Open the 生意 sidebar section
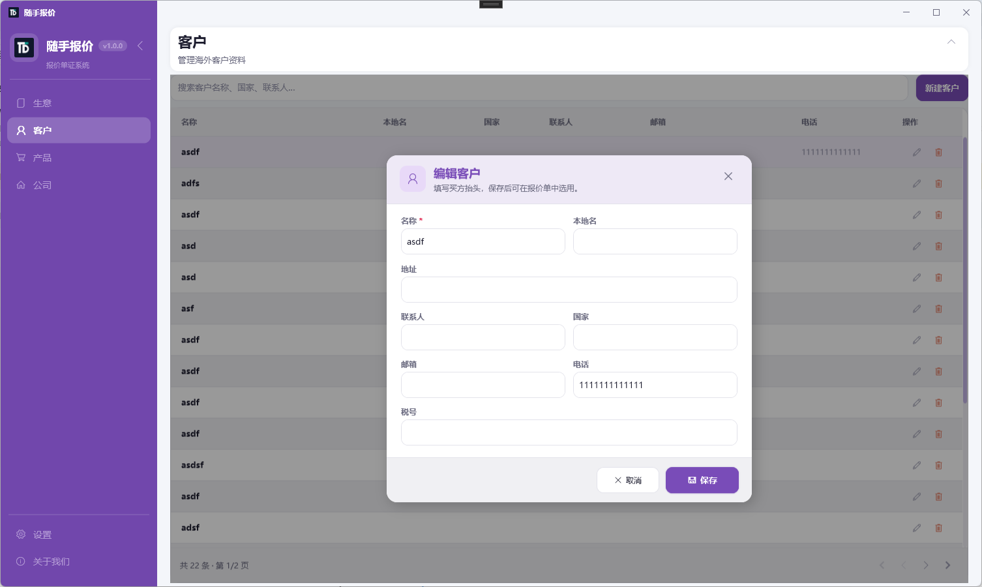This screenshot has height=587, width=982. pos(79,103)
